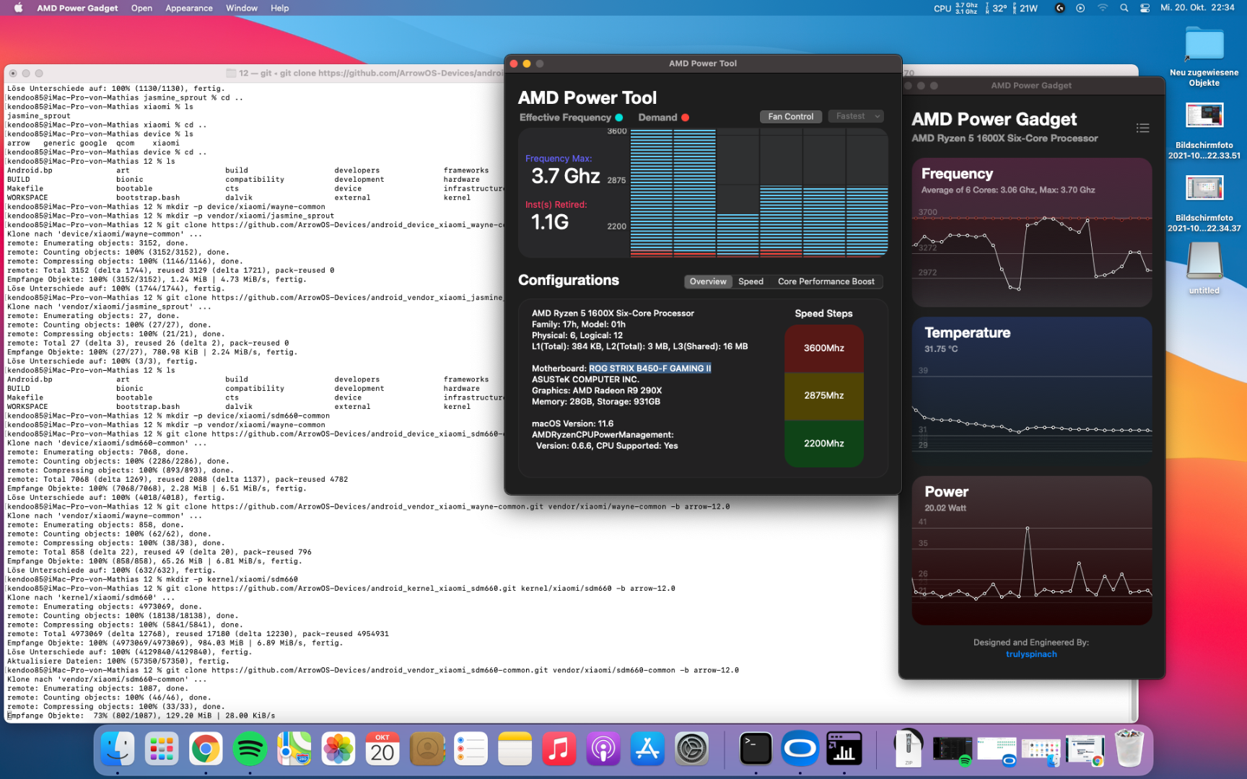The image size is (1247, 779).
Task: Open System Preferences from the Dock
Action: coord(692,749)
